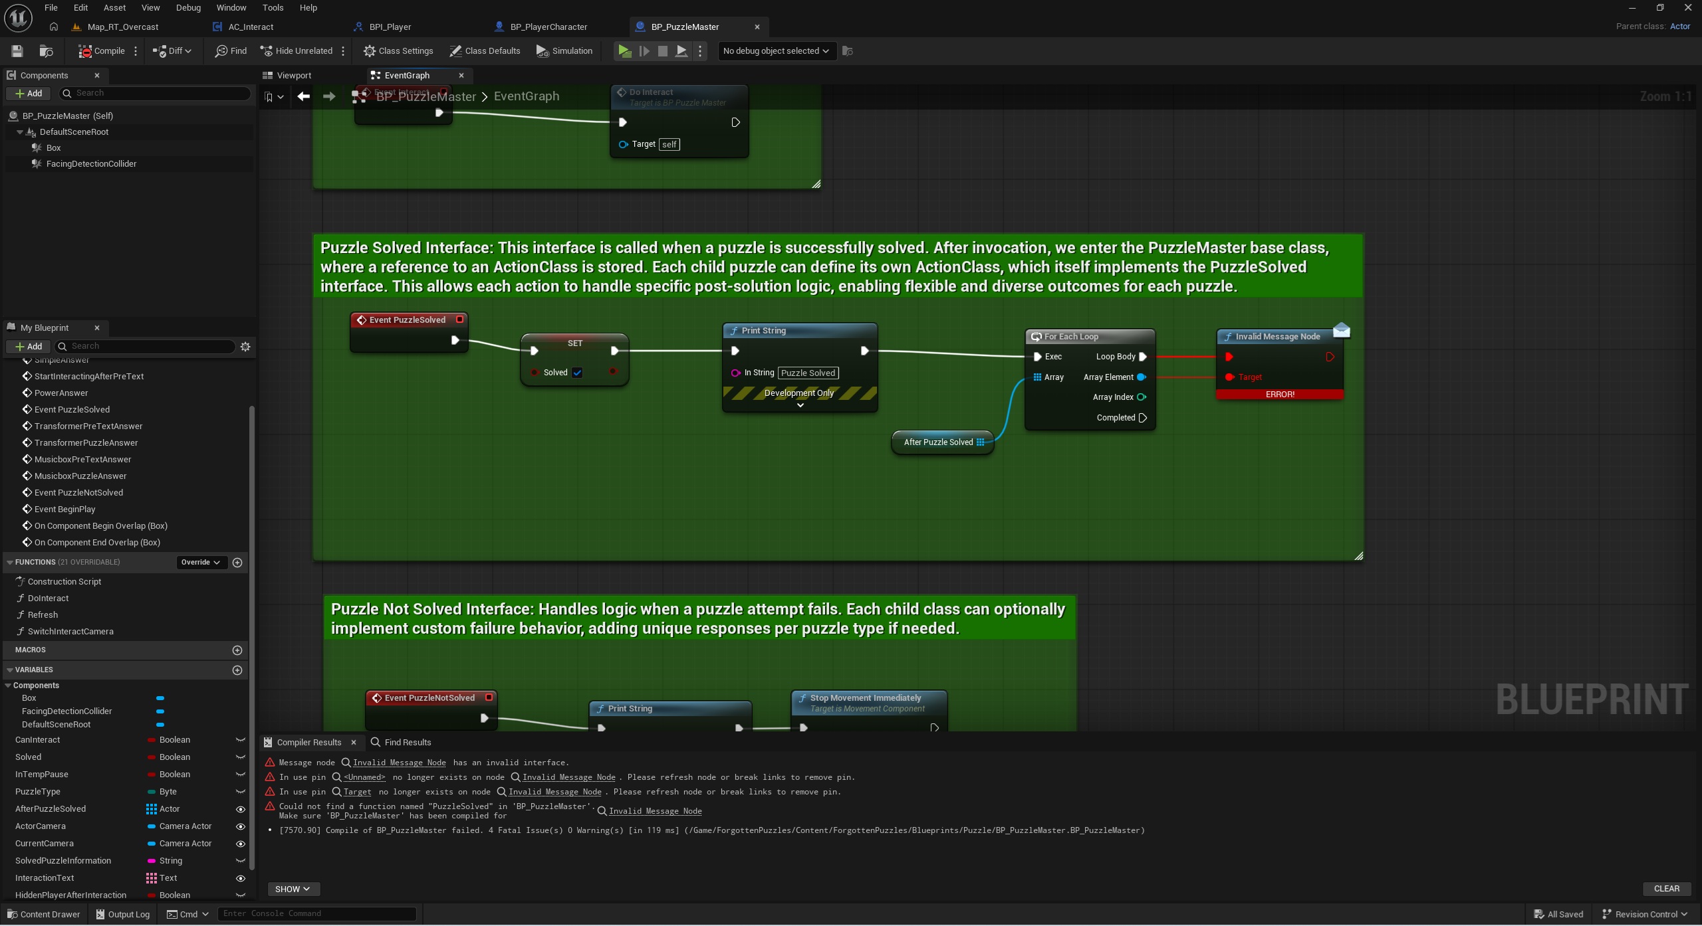The image size is (1702, 926).
Task: Follow the first Invalid Message Node link
Action: click(399, 763)
